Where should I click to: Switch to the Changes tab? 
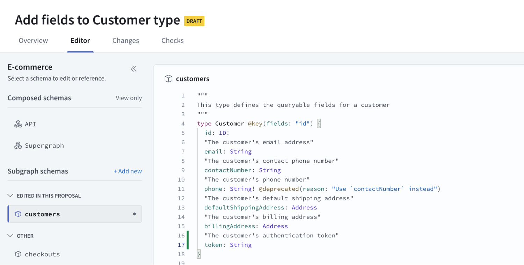coord(125,41)
